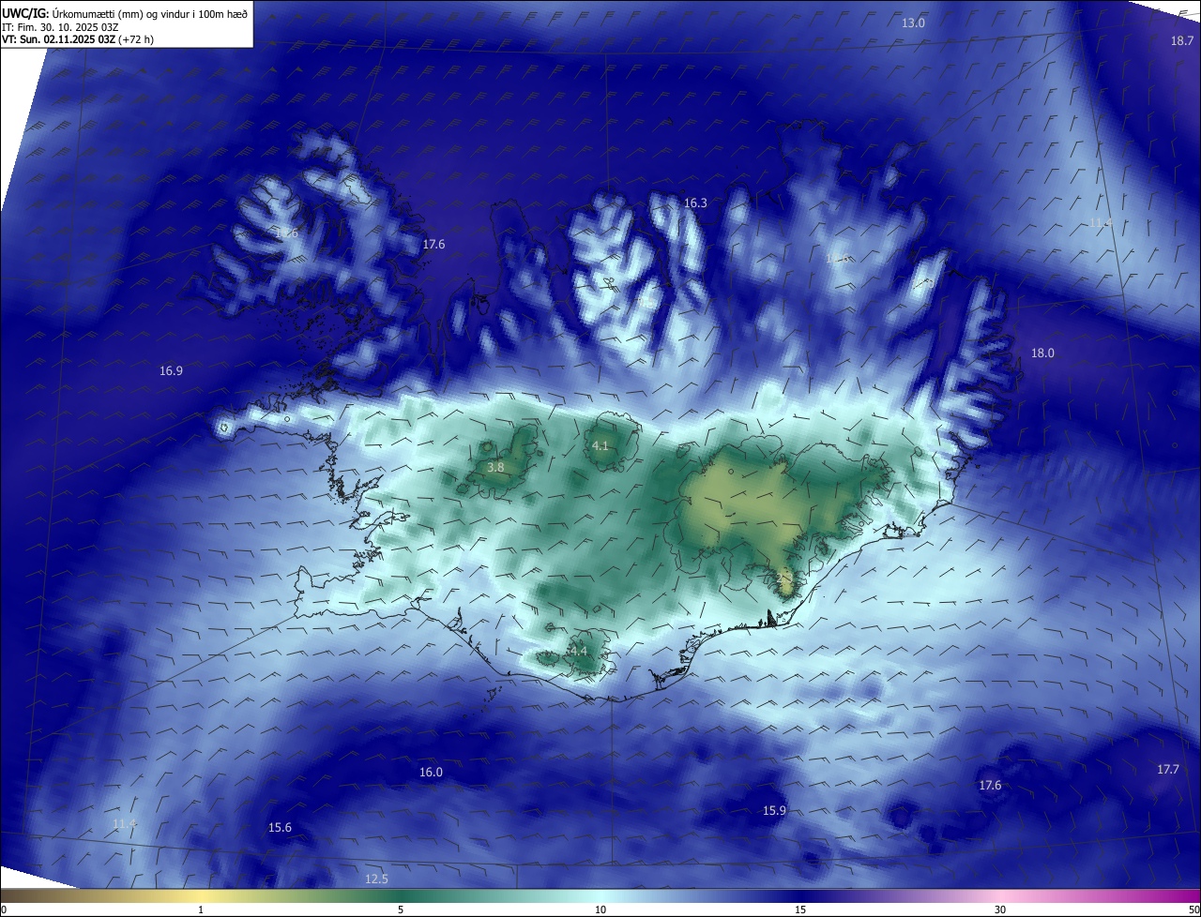1201x917 pixels.
Task: Click the UWC/IG Úrkomumætti title line
Action: 124,13
